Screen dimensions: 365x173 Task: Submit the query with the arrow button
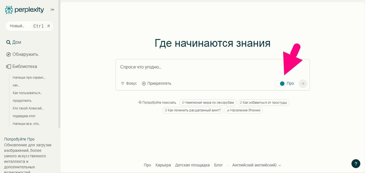coord(303,84)
